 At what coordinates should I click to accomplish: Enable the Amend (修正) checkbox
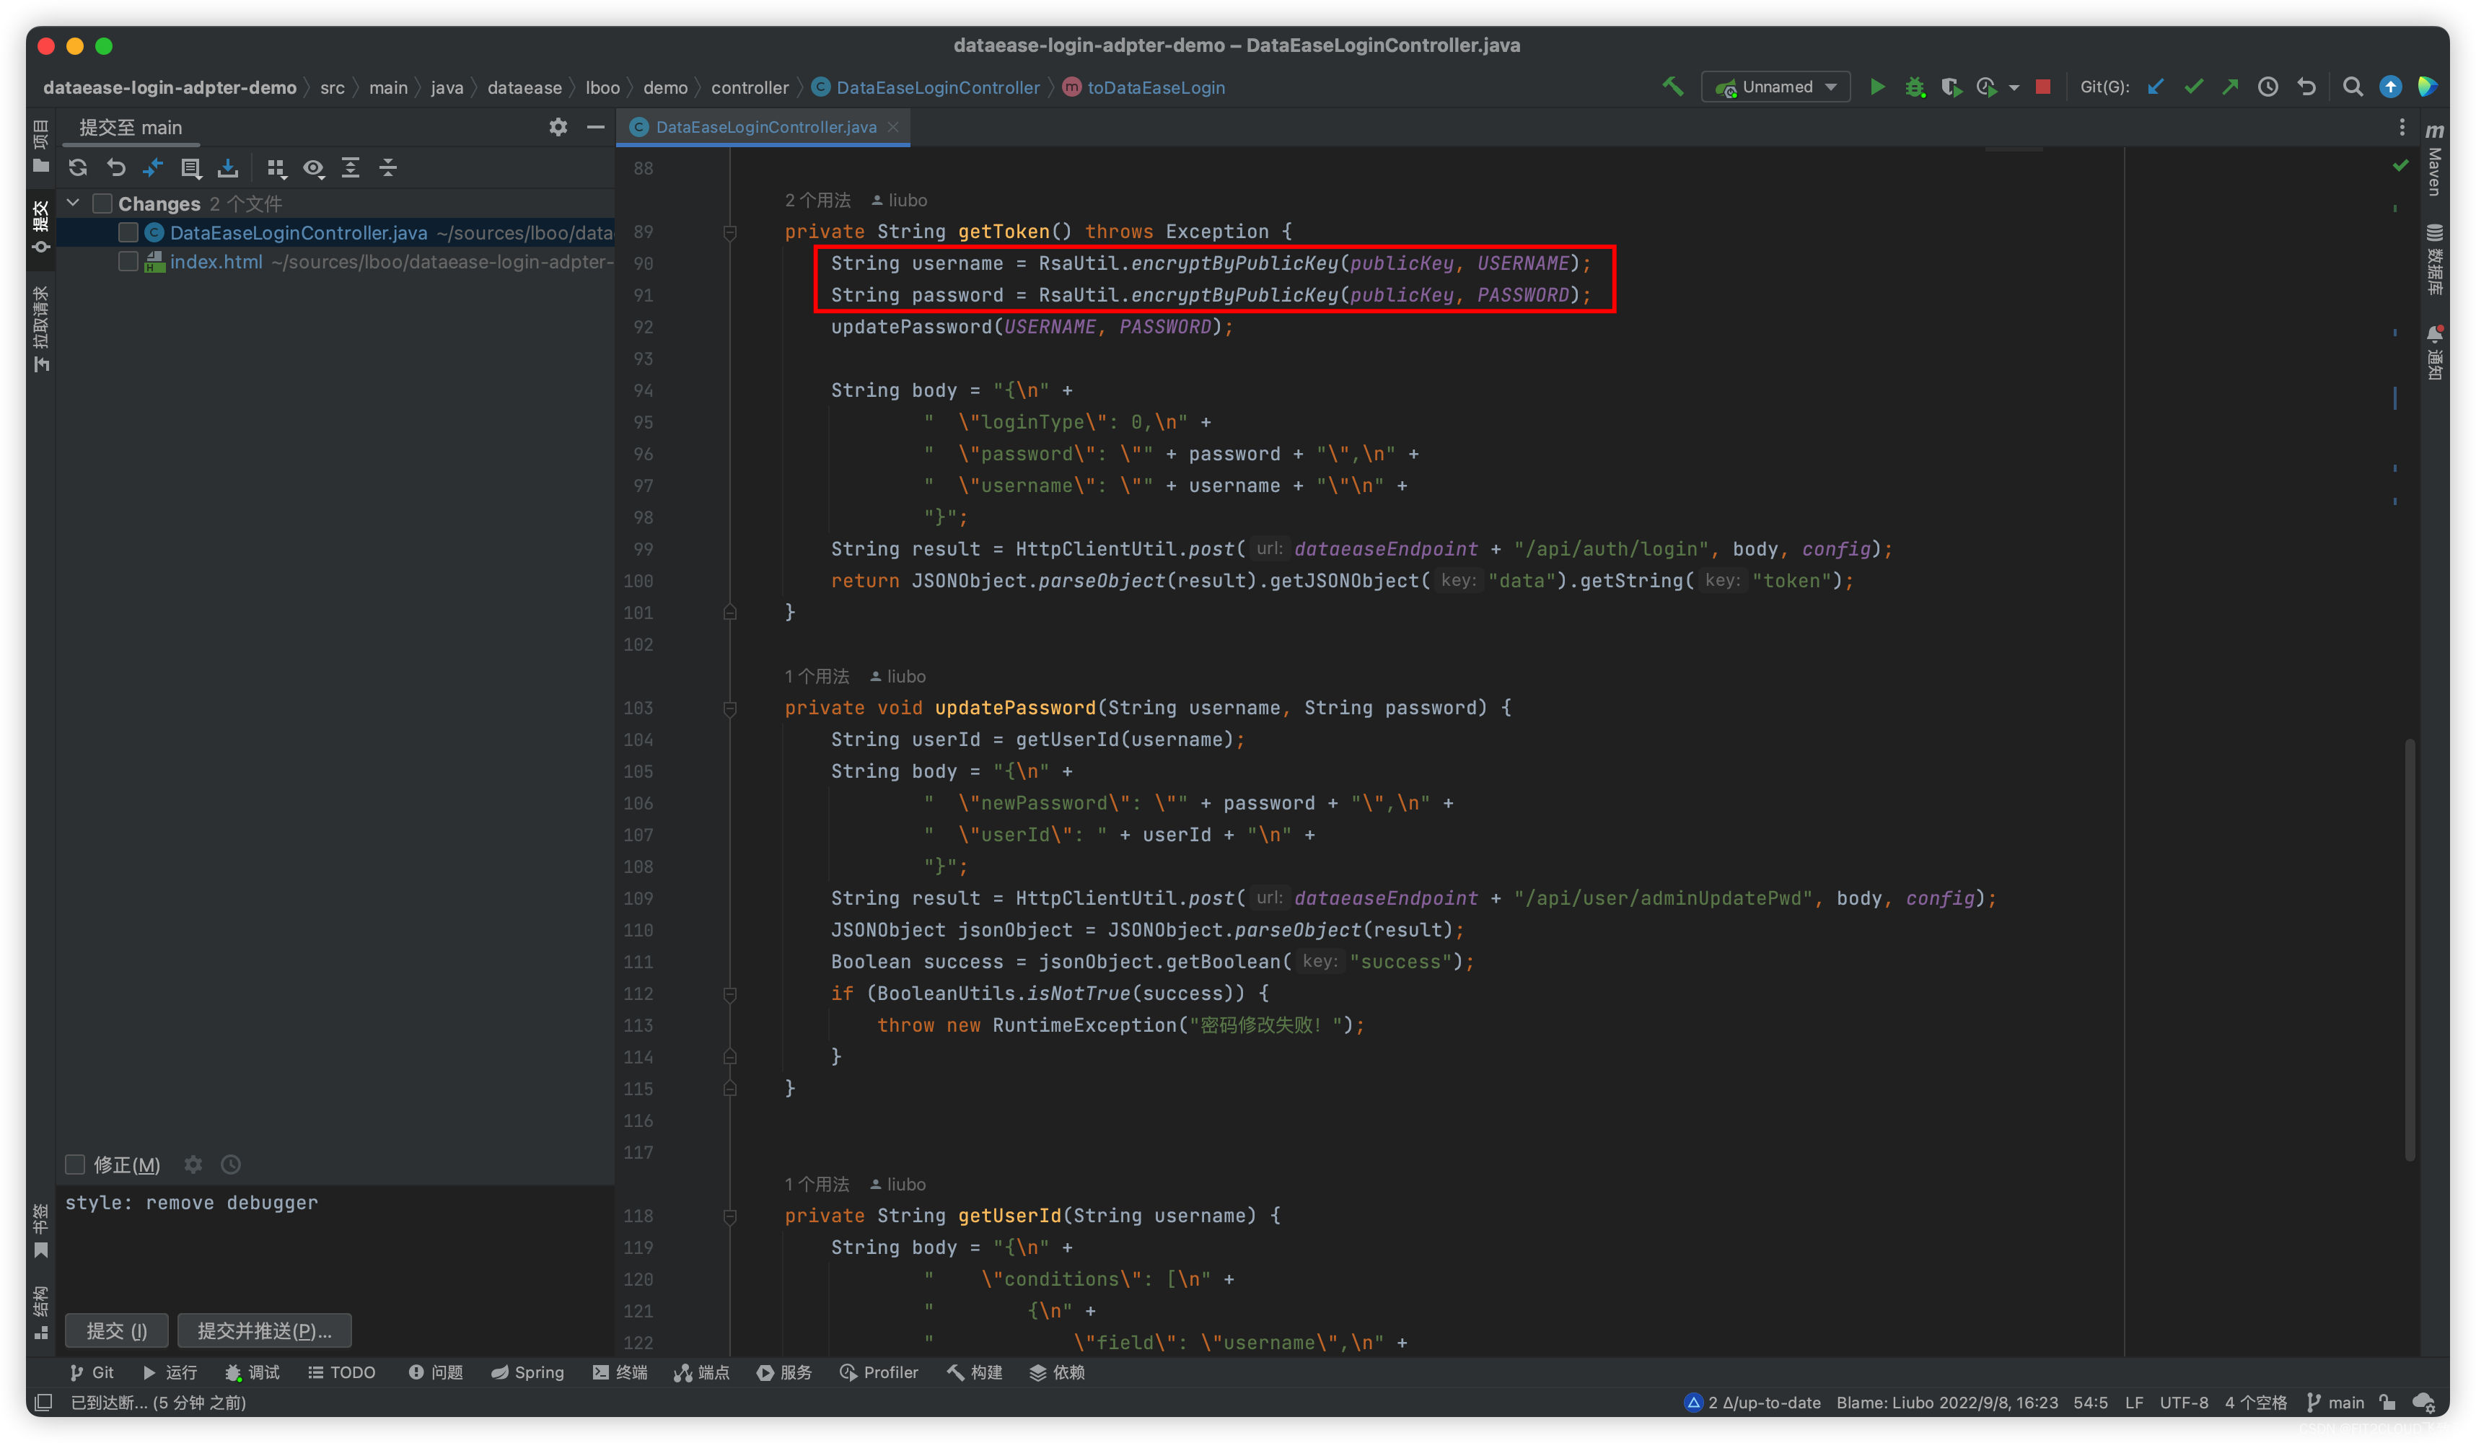76,1165
